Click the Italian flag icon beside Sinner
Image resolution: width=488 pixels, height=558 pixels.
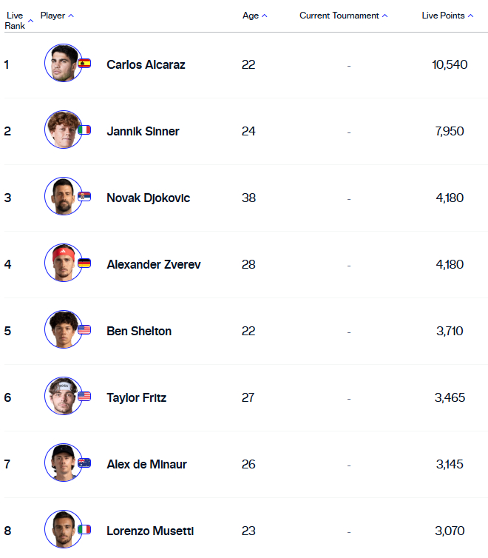(84, 130)
